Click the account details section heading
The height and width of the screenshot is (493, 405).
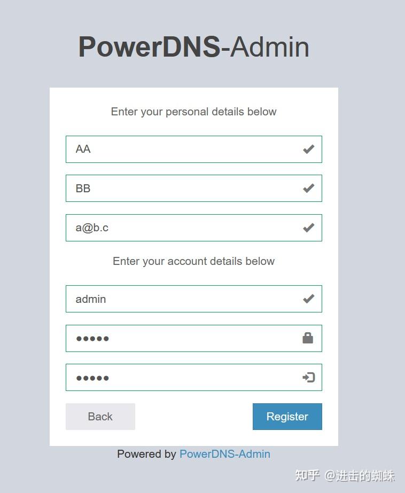[193, 261]
